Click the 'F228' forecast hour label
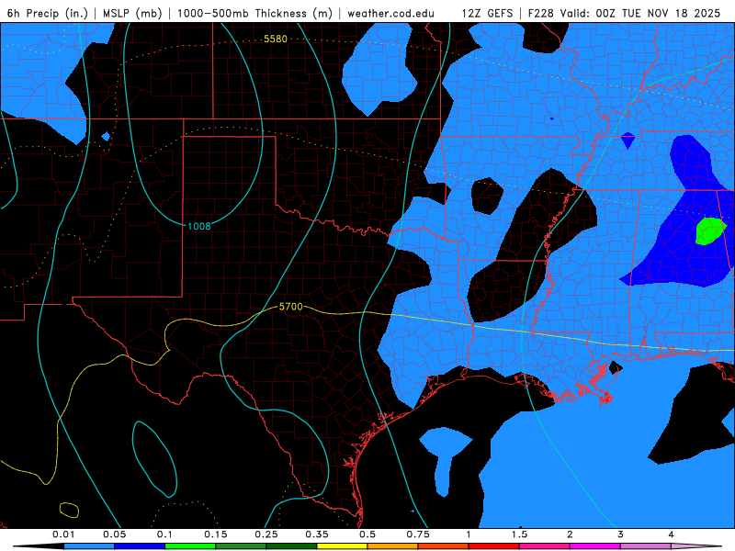 (x=541, y=13)
